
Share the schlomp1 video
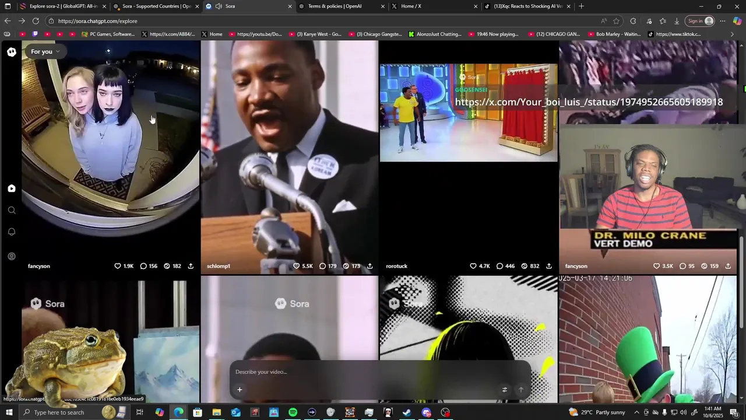pos(370,266)
